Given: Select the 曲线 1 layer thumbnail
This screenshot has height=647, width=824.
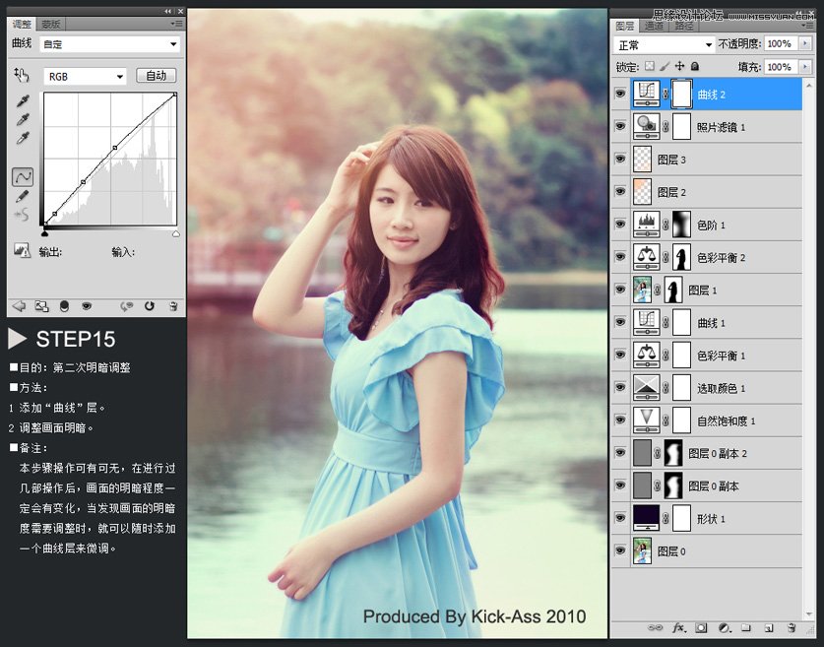Looking at the screenshot, I should pyautogui.click(x=645, y=322).
